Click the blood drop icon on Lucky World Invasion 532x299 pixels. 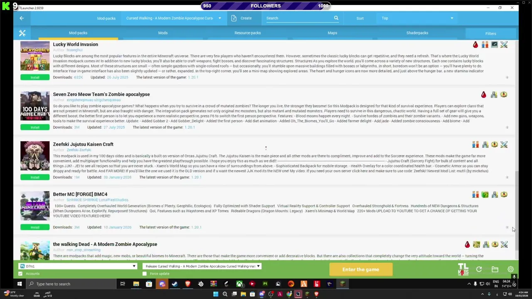475,44
